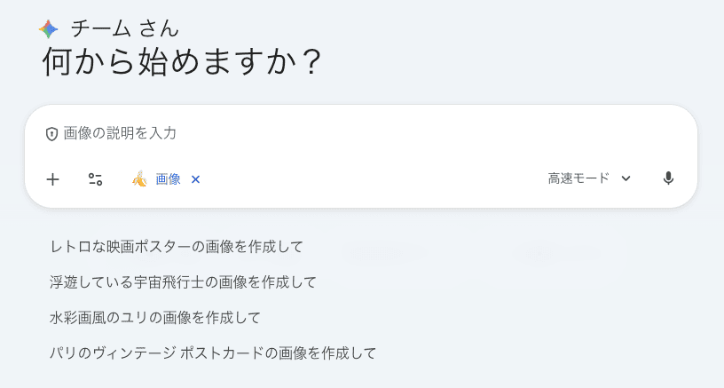Activate the microphone voice input

coord(668,178)
